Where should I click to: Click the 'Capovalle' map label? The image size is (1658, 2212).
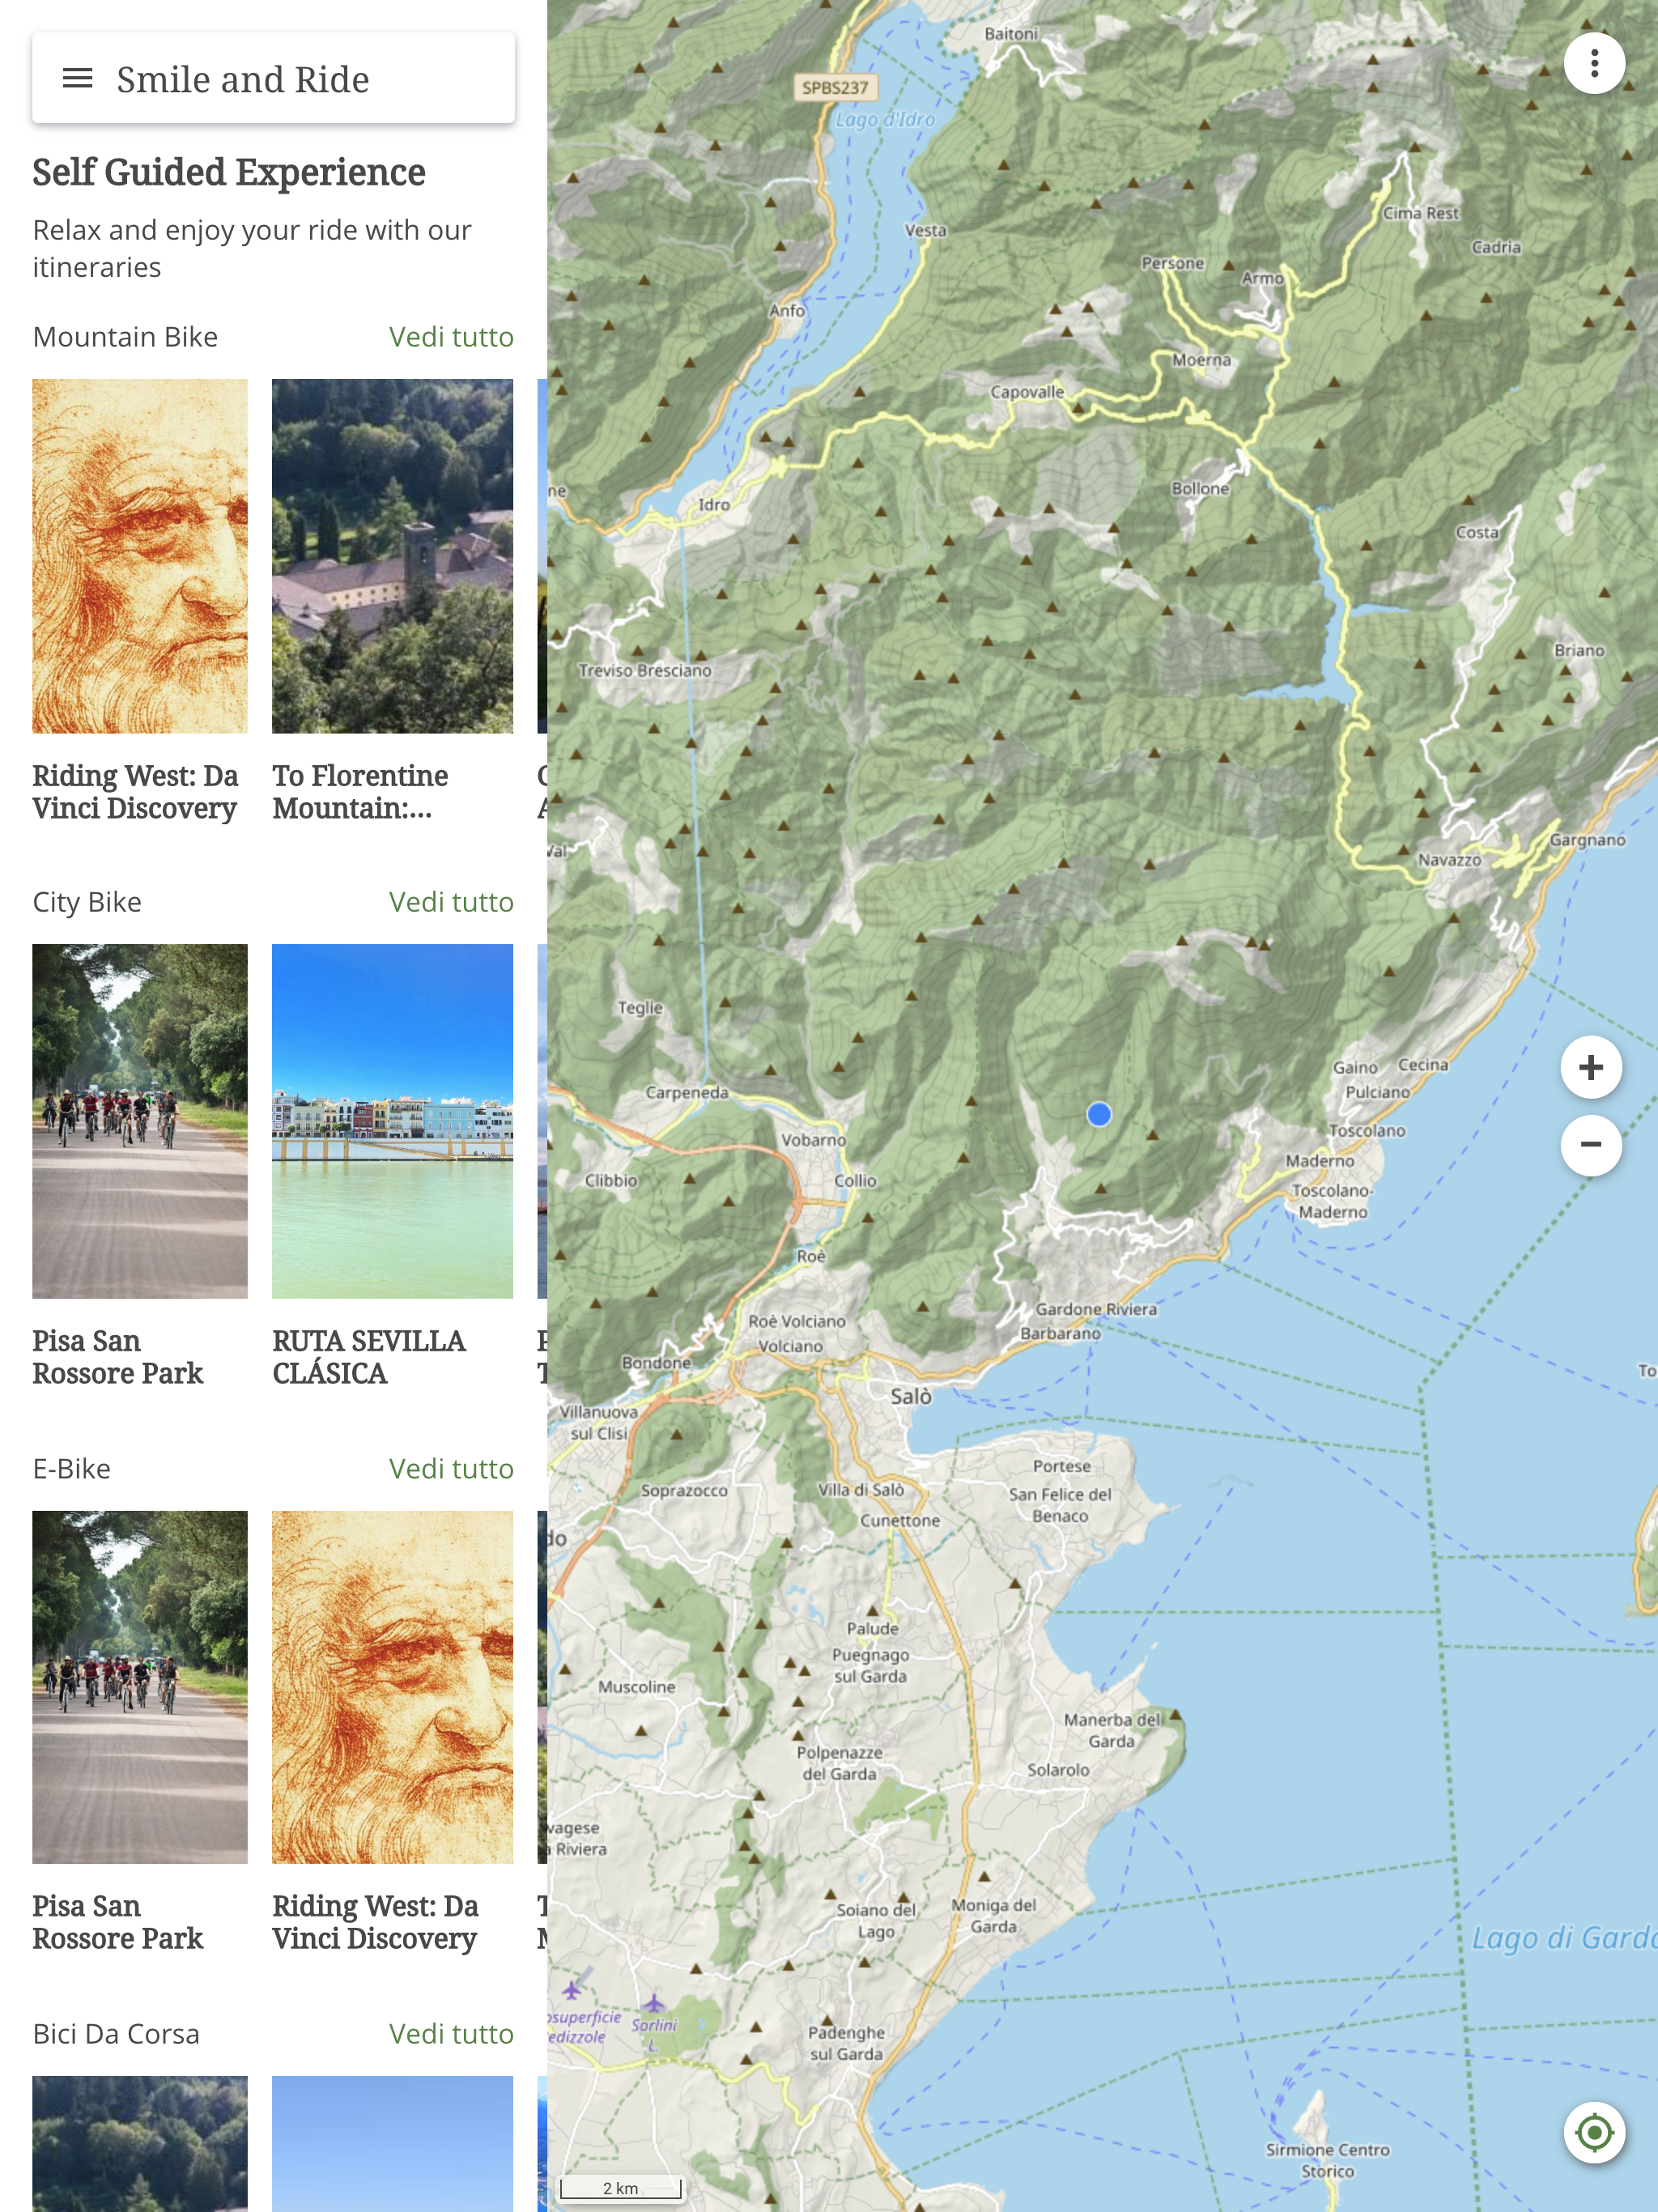pyautogui.click(x=1027, y=392)
